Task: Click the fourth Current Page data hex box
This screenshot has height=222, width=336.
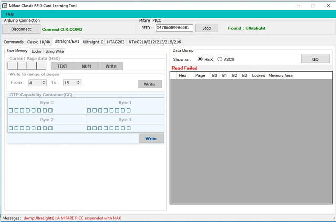Action: pos(41,66)
